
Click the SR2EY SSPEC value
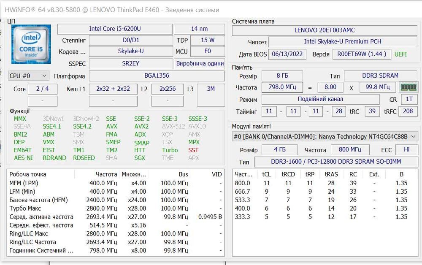click(131, 63)
